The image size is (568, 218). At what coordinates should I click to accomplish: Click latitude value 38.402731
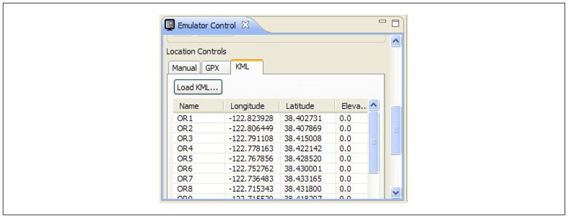click(x=303, y=118)
